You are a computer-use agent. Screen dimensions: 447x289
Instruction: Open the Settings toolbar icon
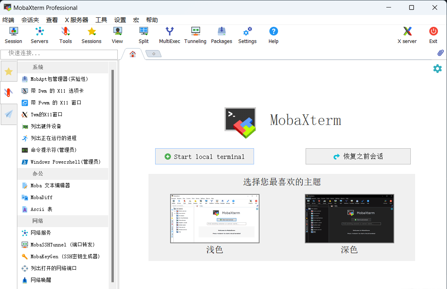(x=247, y=35)
